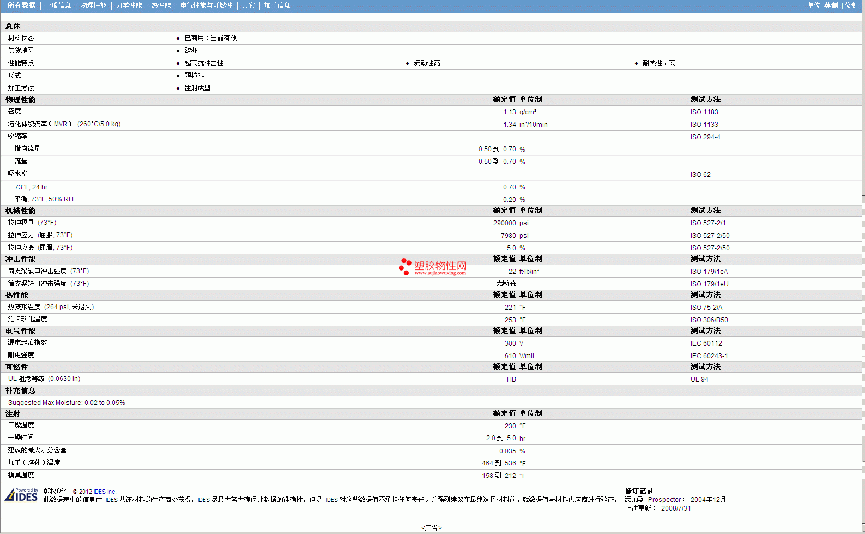Click the 欧洲 availability value
Viewport: 865px width, 534px height.
coord(191,51)
